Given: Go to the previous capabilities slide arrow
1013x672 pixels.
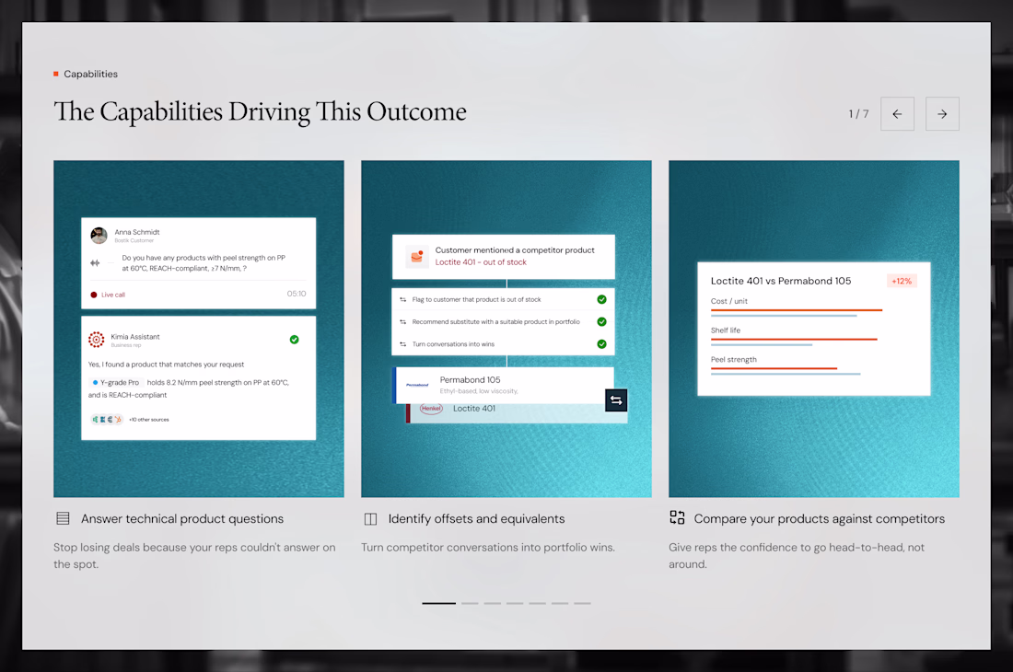Looking at the screenshot, I should [x=897, y=113].
